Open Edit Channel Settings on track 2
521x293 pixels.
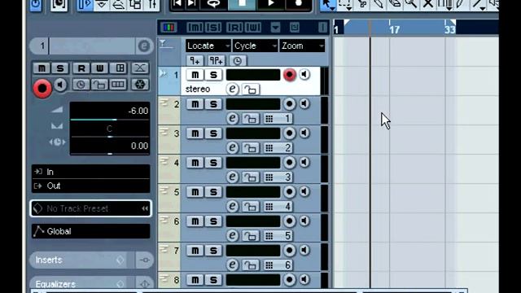(x=232, y=118)
